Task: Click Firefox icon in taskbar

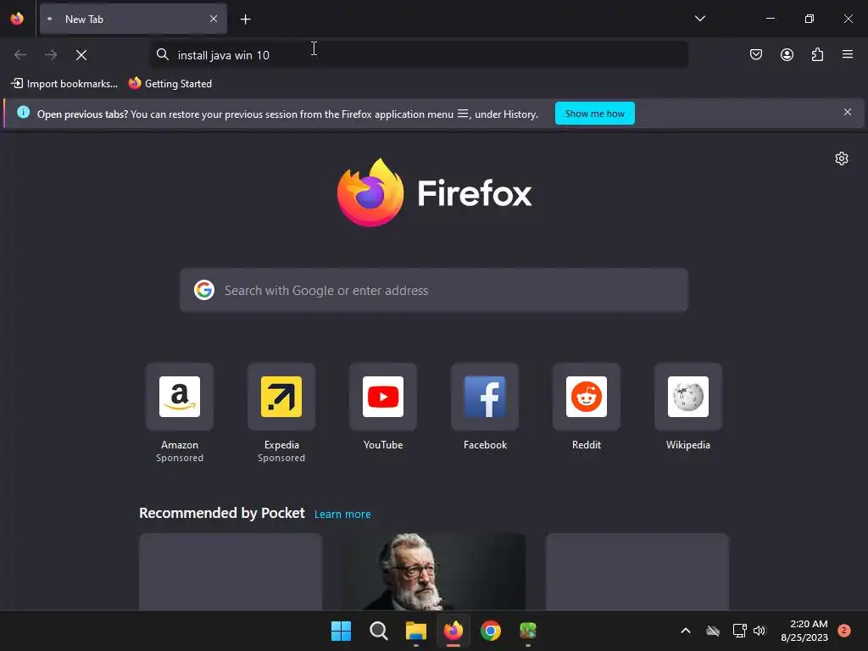Action: [453, 631]
